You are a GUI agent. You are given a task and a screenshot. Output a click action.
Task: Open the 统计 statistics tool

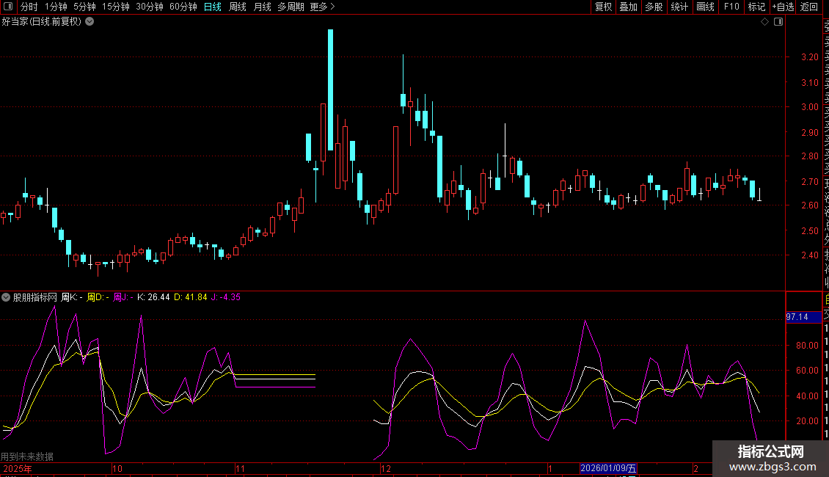(679, 7)
